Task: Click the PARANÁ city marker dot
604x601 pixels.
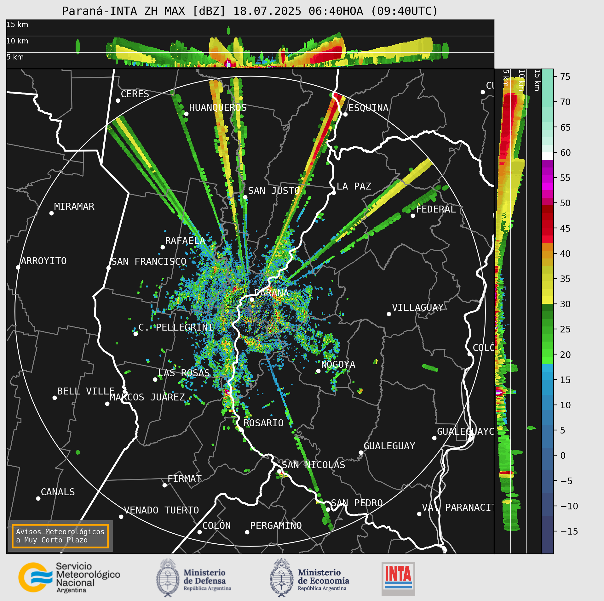Action: (x=252, y=299)
